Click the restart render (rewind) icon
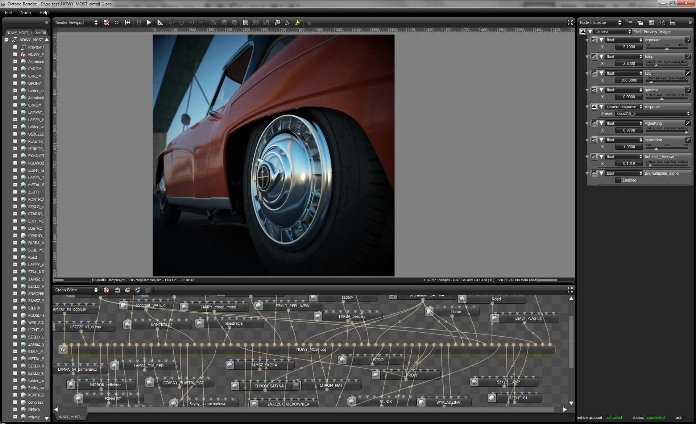Viewport: 696px width, 424px height. pos(128,22)
